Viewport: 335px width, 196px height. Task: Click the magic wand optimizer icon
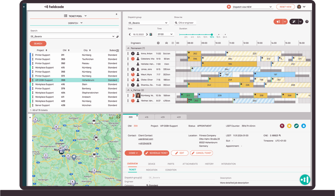click(x=294, y=22)
